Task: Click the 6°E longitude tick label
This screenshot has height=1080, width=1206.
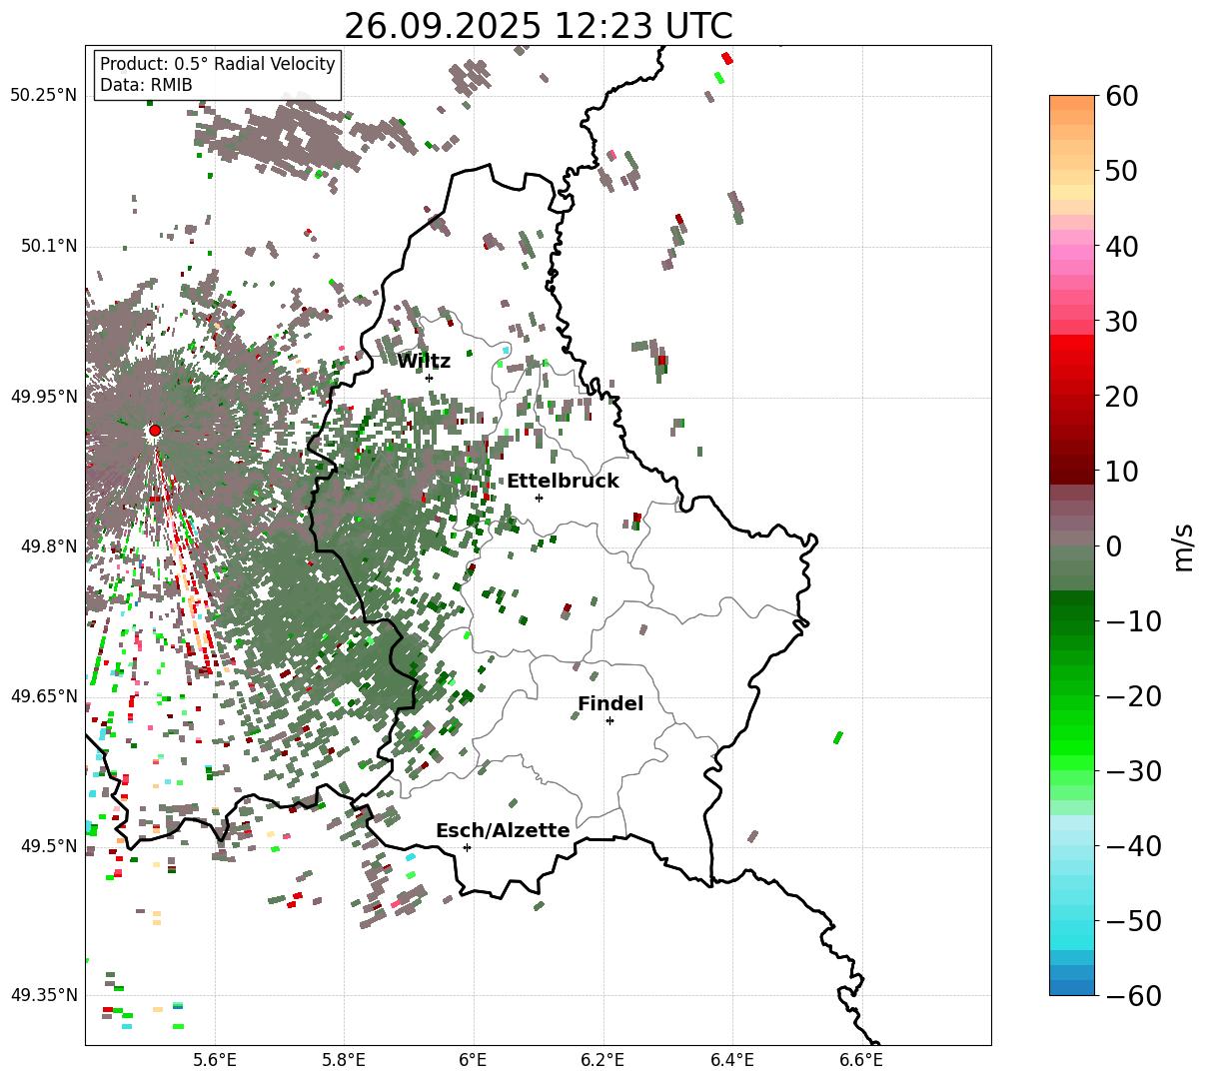Action: coord(474,1061)
